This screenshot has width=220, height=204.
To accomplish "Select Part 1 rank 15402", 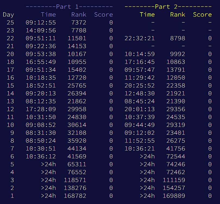I will click(x=77, y=70).
